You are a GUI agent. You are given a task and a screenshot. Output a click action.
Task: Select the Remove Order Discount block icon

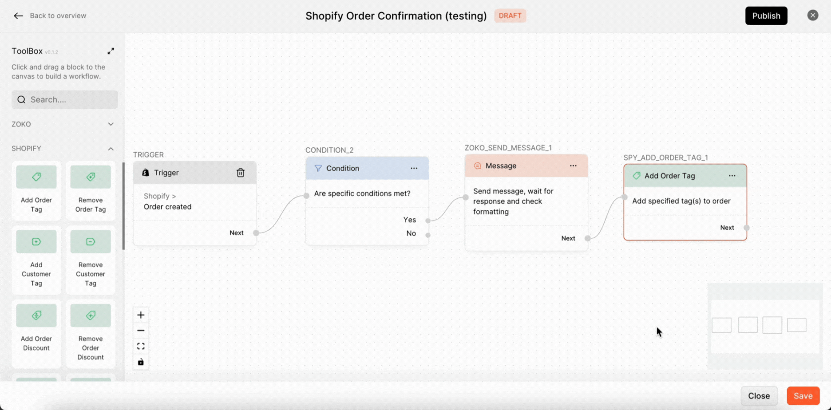click(x=91, y=315)
